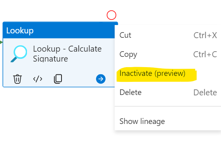Select the blue Lookup activity header
This screenshot has height=145, width=221.
pos(59,30)
